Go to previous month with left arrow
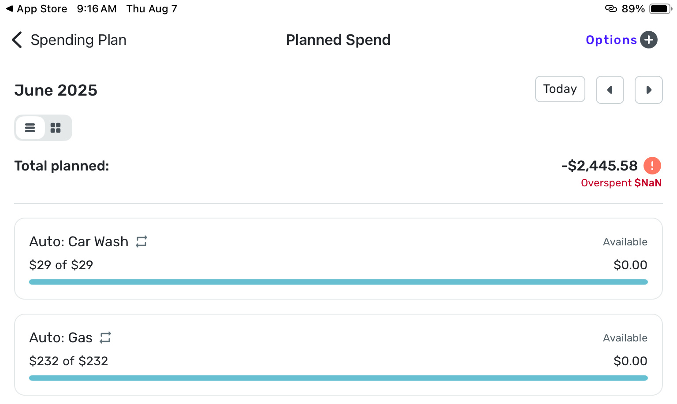This screenshot has height=404, width=677. 610,90
